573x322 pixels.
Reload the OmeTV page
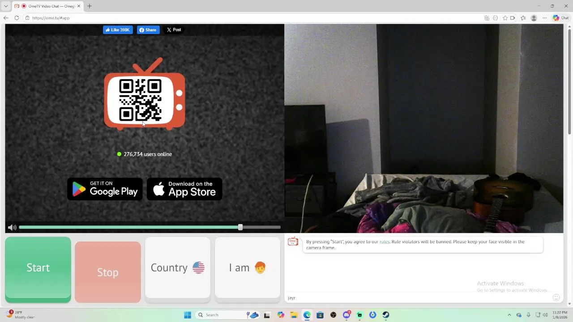[17, 18]
